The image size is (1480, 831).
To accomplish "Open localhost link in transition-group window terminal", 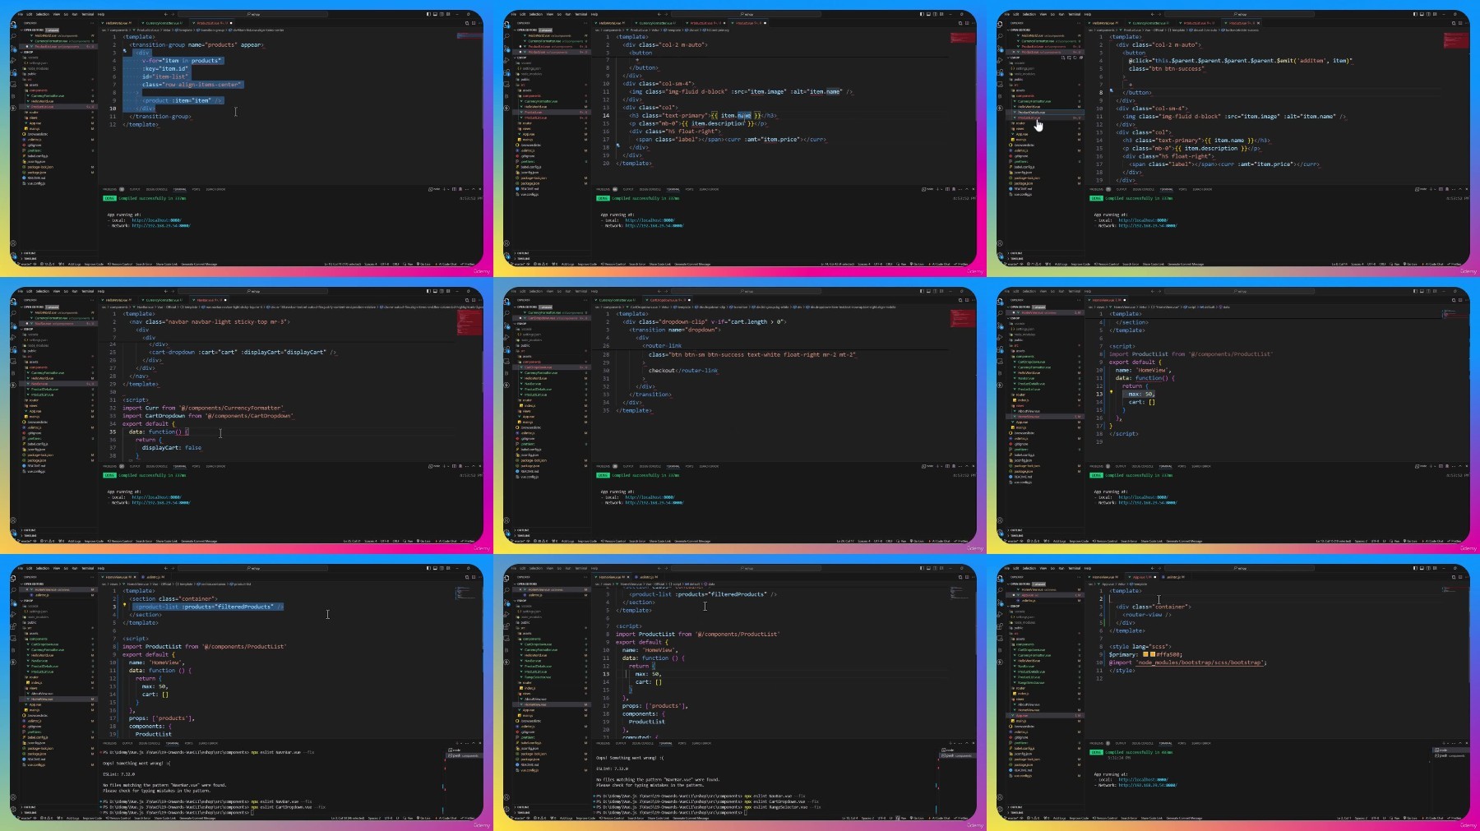I will tap(155, 220).
